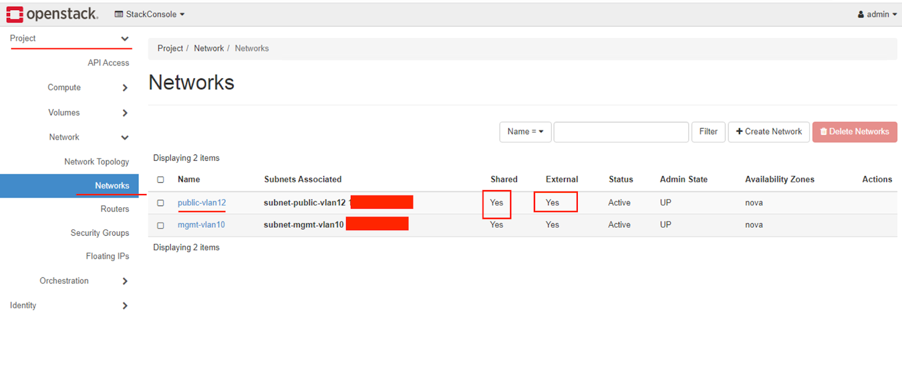Click Active status in public-vlan12 row
This screenshot has height=379, width=902.
click(620, 202)
